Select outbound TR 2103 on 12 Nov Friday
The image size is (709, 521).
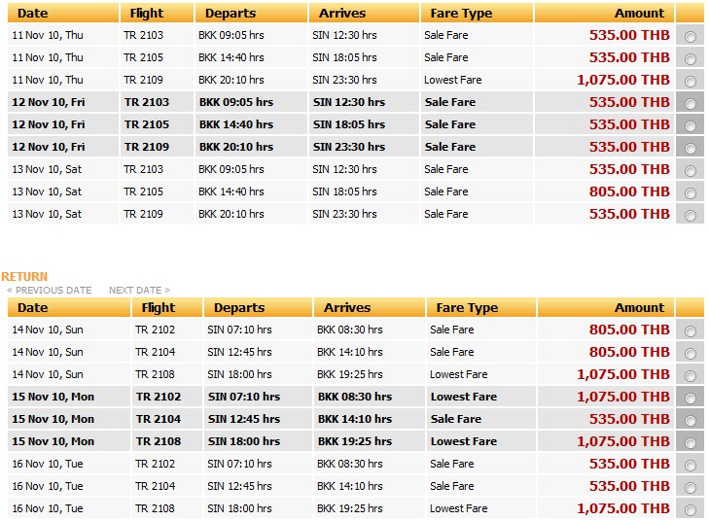point(691,103)
